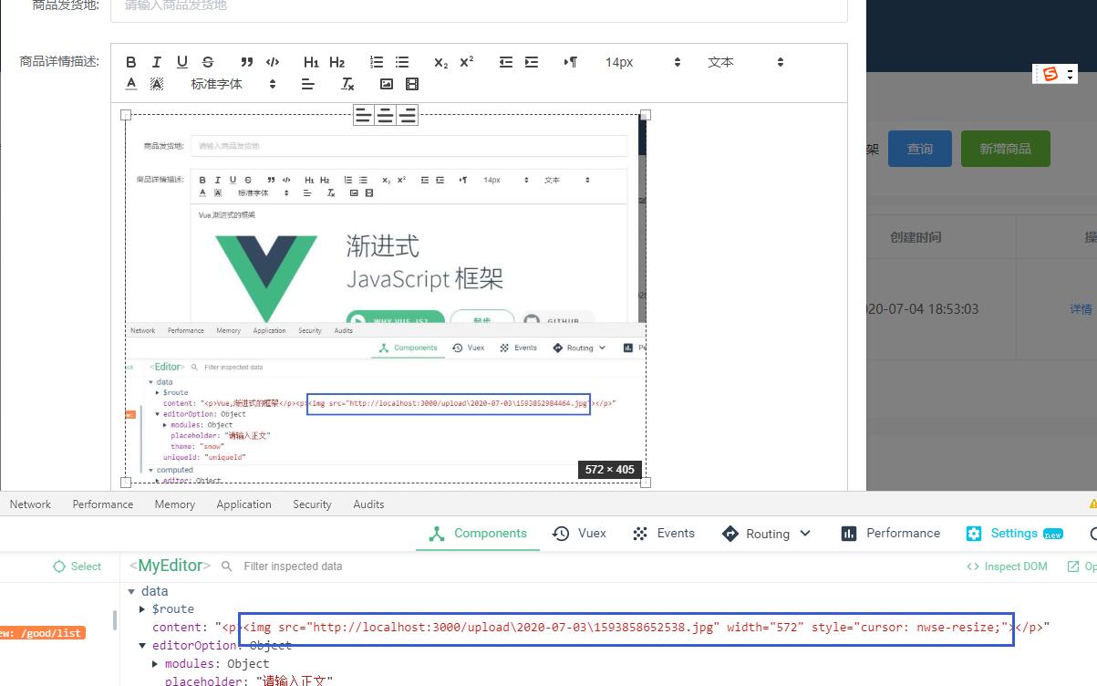Open the Network panel in DevTools
Image resolution: width=1097 pixels, height=686 pixels.
(x=29, y=504)
